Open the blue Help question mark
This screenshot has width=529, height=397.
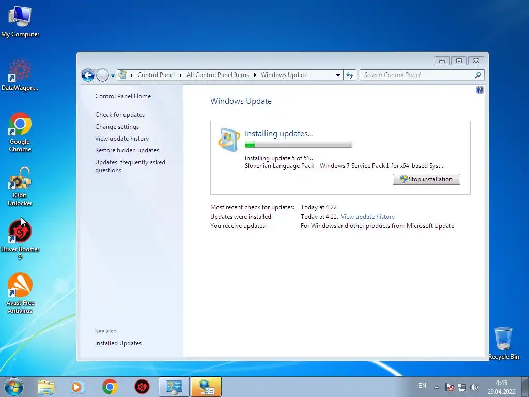[479, 90]
